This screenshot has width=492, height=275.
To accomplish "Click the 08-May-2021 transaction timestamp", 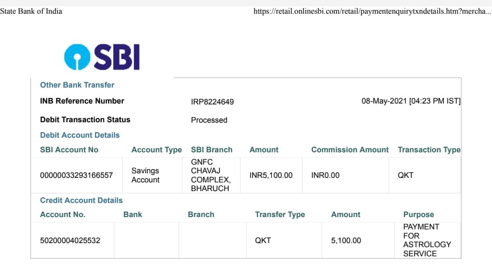I will 411,101.
